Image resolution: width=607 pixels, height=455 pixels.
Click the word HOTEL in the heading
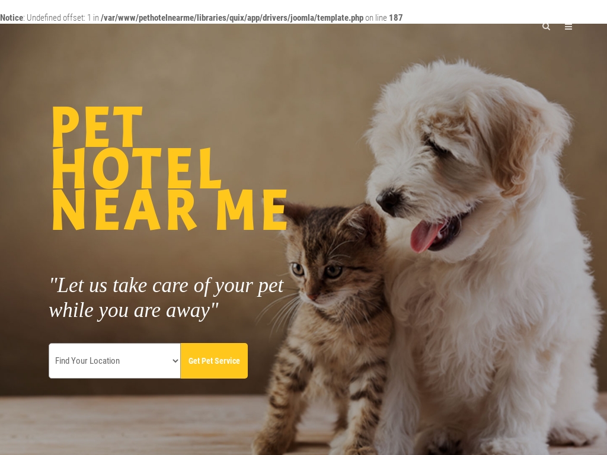click(x=137, y=168)
